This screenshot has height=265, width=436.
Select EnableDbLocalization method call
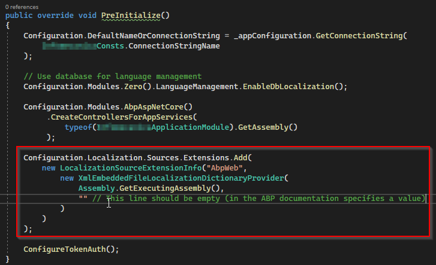288,87
